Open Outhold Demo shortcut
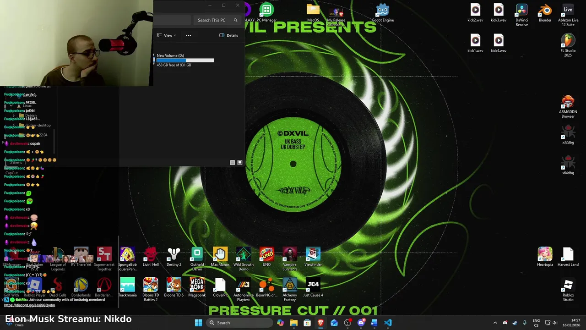The image size is (586, 330). (x=197, y=259)
